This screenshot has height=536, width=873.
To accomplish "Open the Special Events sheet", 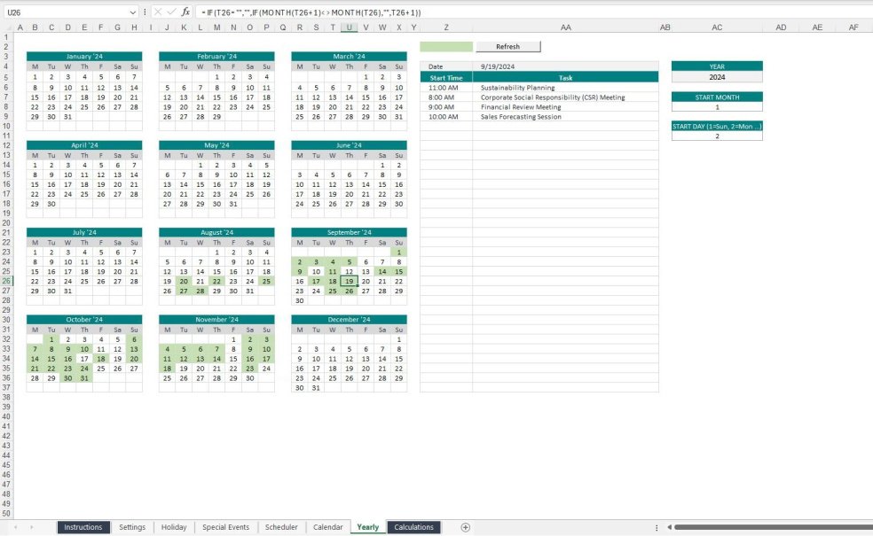I will [226, 526].
